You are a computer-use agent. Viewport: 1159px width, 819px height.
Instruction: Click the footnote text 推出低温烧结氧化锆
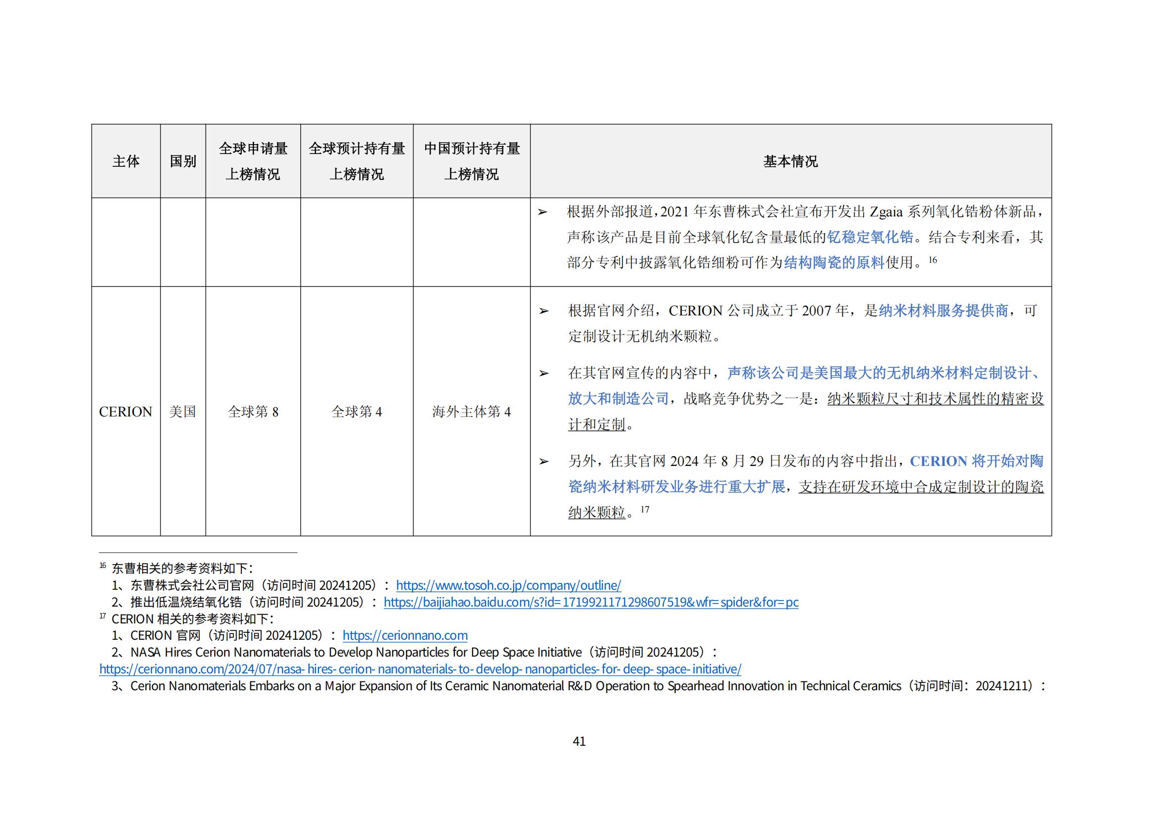(186, 602)
